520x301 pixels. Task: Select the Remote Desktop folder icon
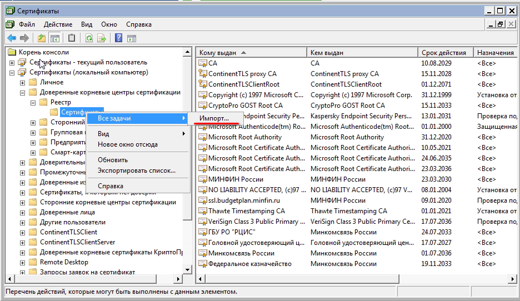[33, 262]
